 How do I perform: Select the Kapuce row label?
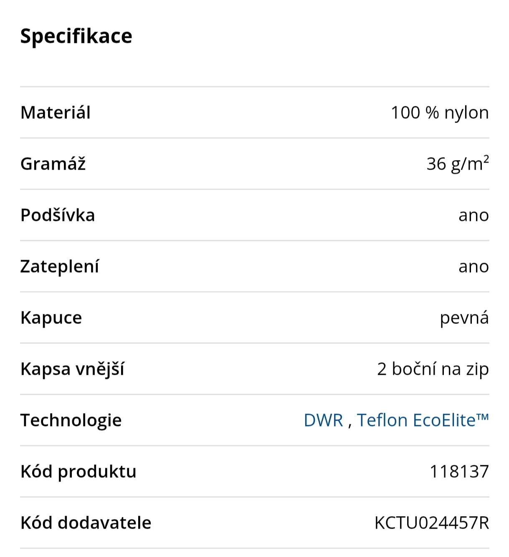click(51, 318)
